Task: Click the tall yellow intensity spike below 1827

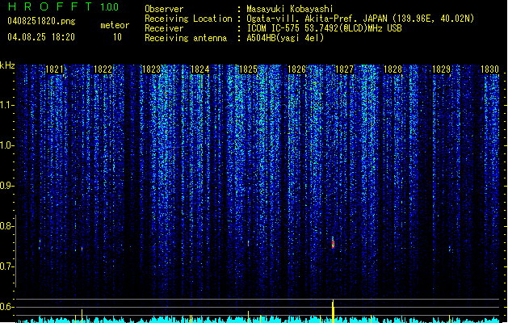Action: coord(333,311)
